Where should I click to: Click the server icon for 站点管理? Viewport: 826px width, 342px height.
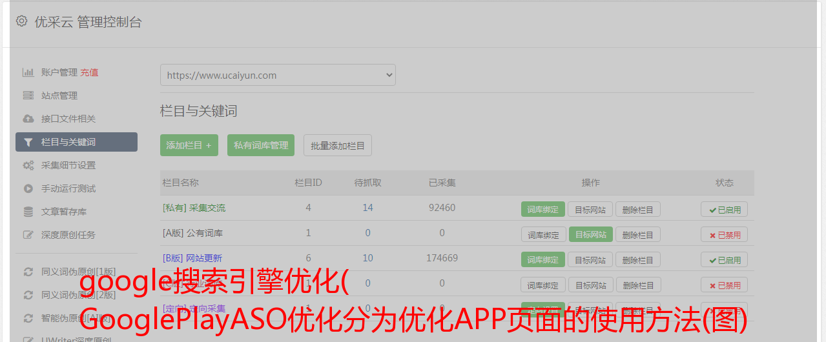[28, 96]
